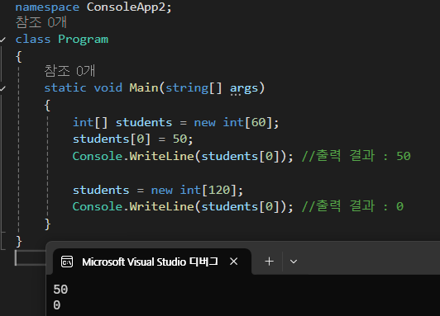Click the comment '//출력 결과 : 0'
Image resolution: width=440 pixels, height=316 pixels.
(352, 206)
